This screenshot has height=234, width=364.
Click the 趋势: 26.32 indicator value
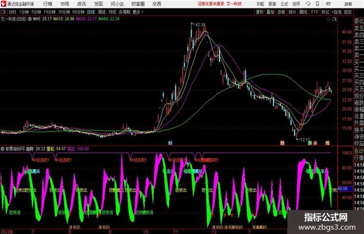[35, 149]
